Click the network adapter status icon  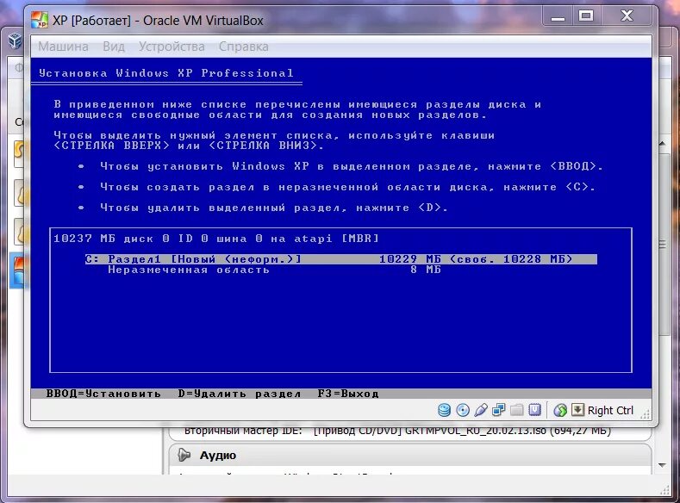498,410
